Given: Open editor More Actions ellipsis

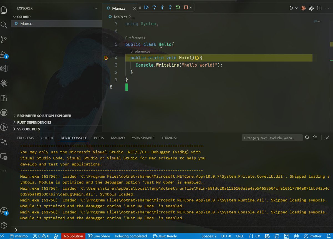Looking at the screenshot, I should [x=327, y=8].
